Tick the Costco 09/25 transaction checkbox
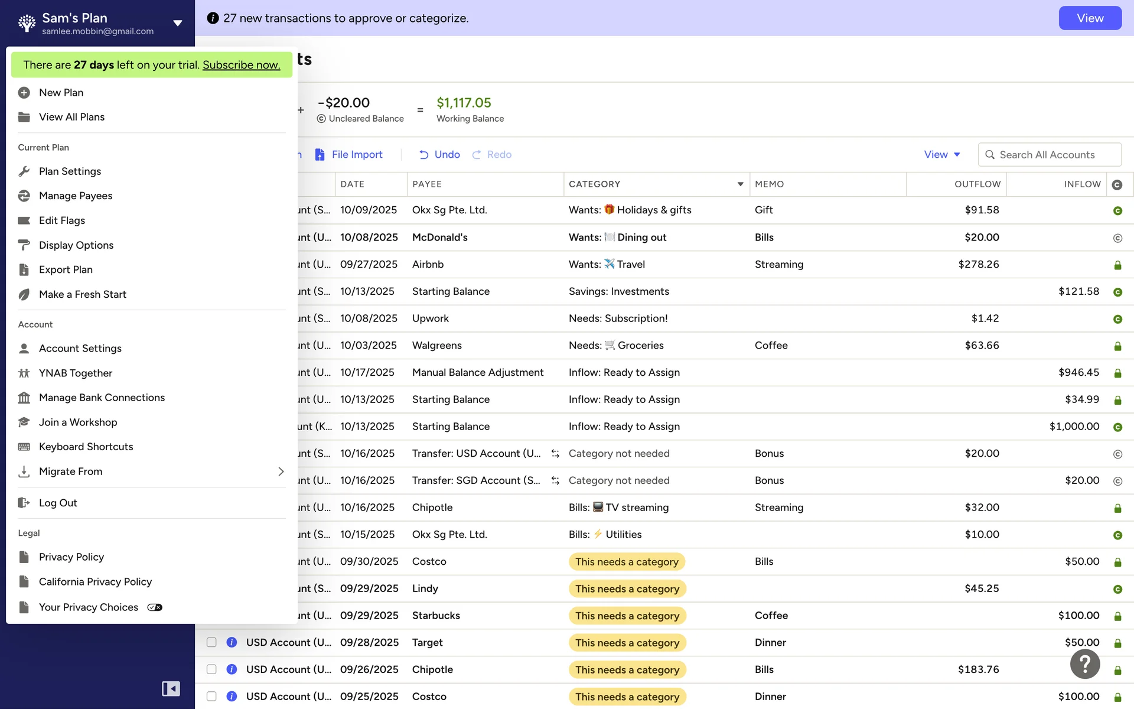Image resolution: width=1134 pixels, height=709 pixels. (x=211, y=697)
